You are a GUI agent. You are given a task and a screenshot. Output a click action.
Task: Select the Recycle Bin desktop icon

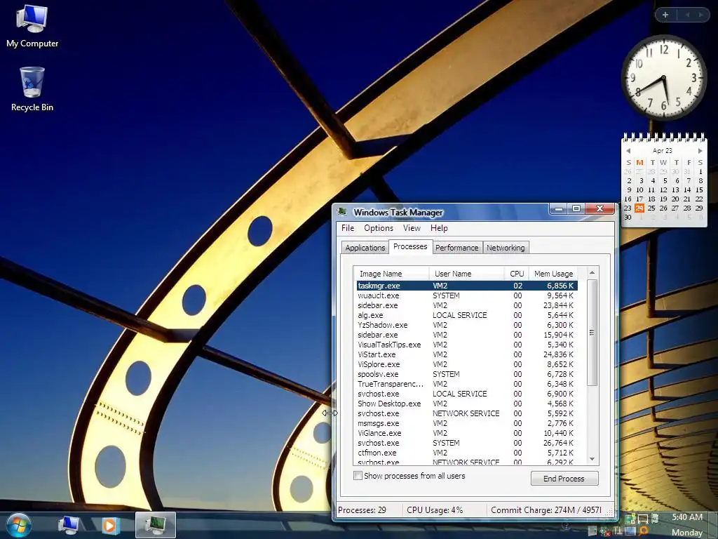pyautogui.click(x=32, y=89)
